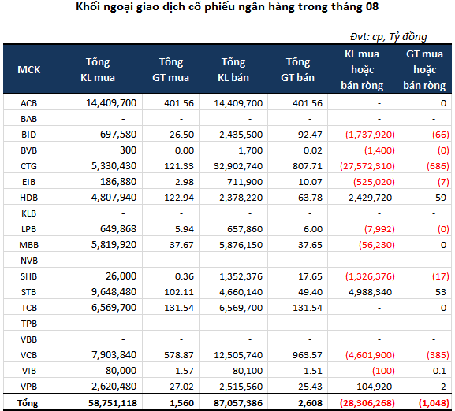Click the CTG ticker cell
455x411 pixels.
28,166
